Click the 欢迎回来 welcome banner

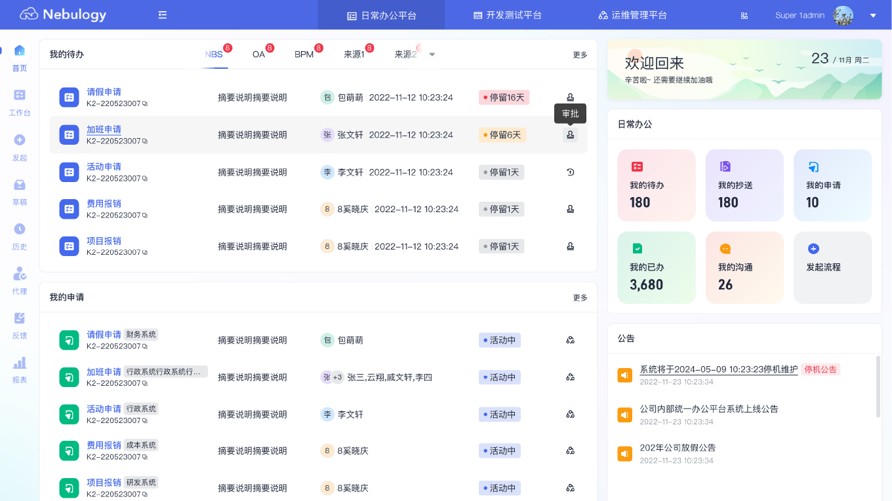click(744, 71)
